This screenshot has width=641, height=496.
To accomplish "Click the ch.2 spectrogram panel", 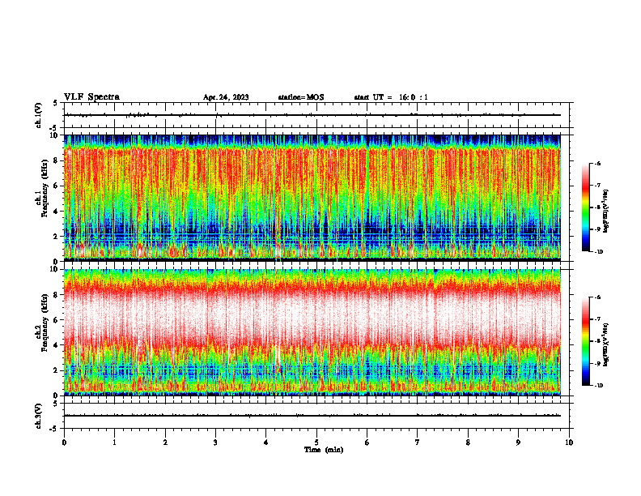I will [312, 332].
